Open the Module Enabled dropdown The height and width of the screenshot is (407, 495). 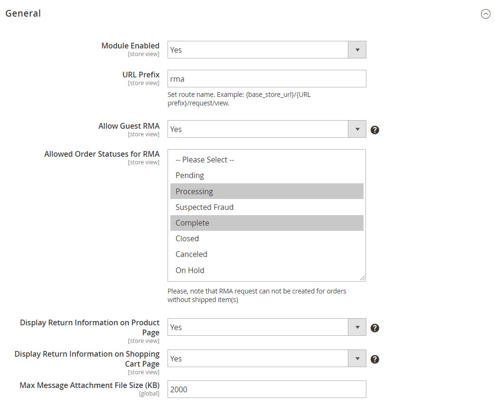click(x=267, y=49)
